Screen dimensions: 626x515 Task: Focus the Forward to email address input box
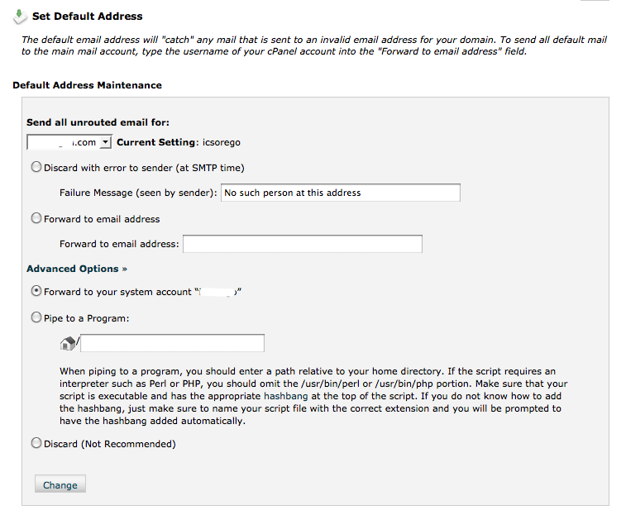pos(302,244)
